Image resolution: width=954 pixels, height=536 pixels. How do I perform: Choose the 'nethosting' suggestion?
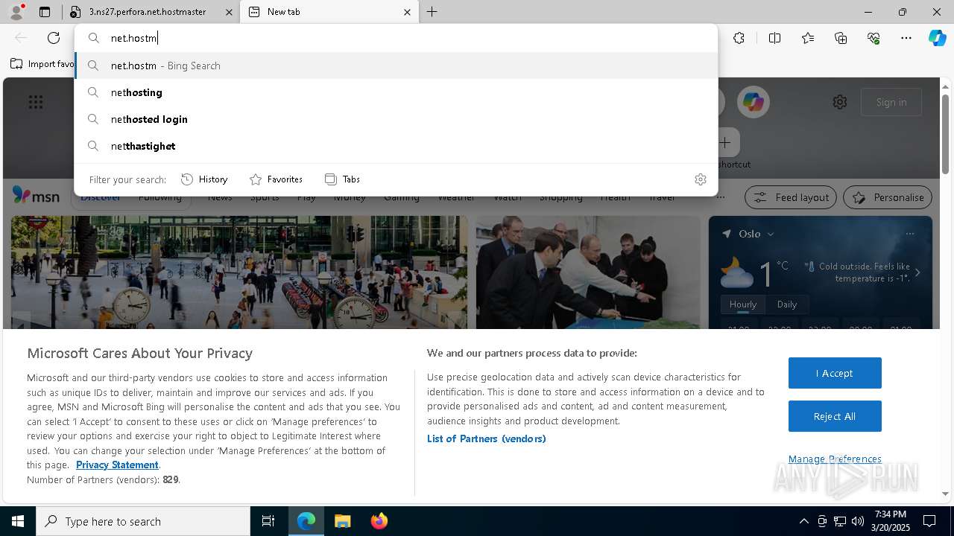tap(396, 92)
